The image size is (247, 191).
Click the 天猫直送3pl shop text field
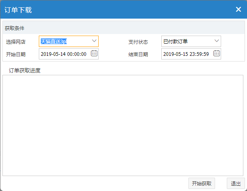click(x=64, y=41)
